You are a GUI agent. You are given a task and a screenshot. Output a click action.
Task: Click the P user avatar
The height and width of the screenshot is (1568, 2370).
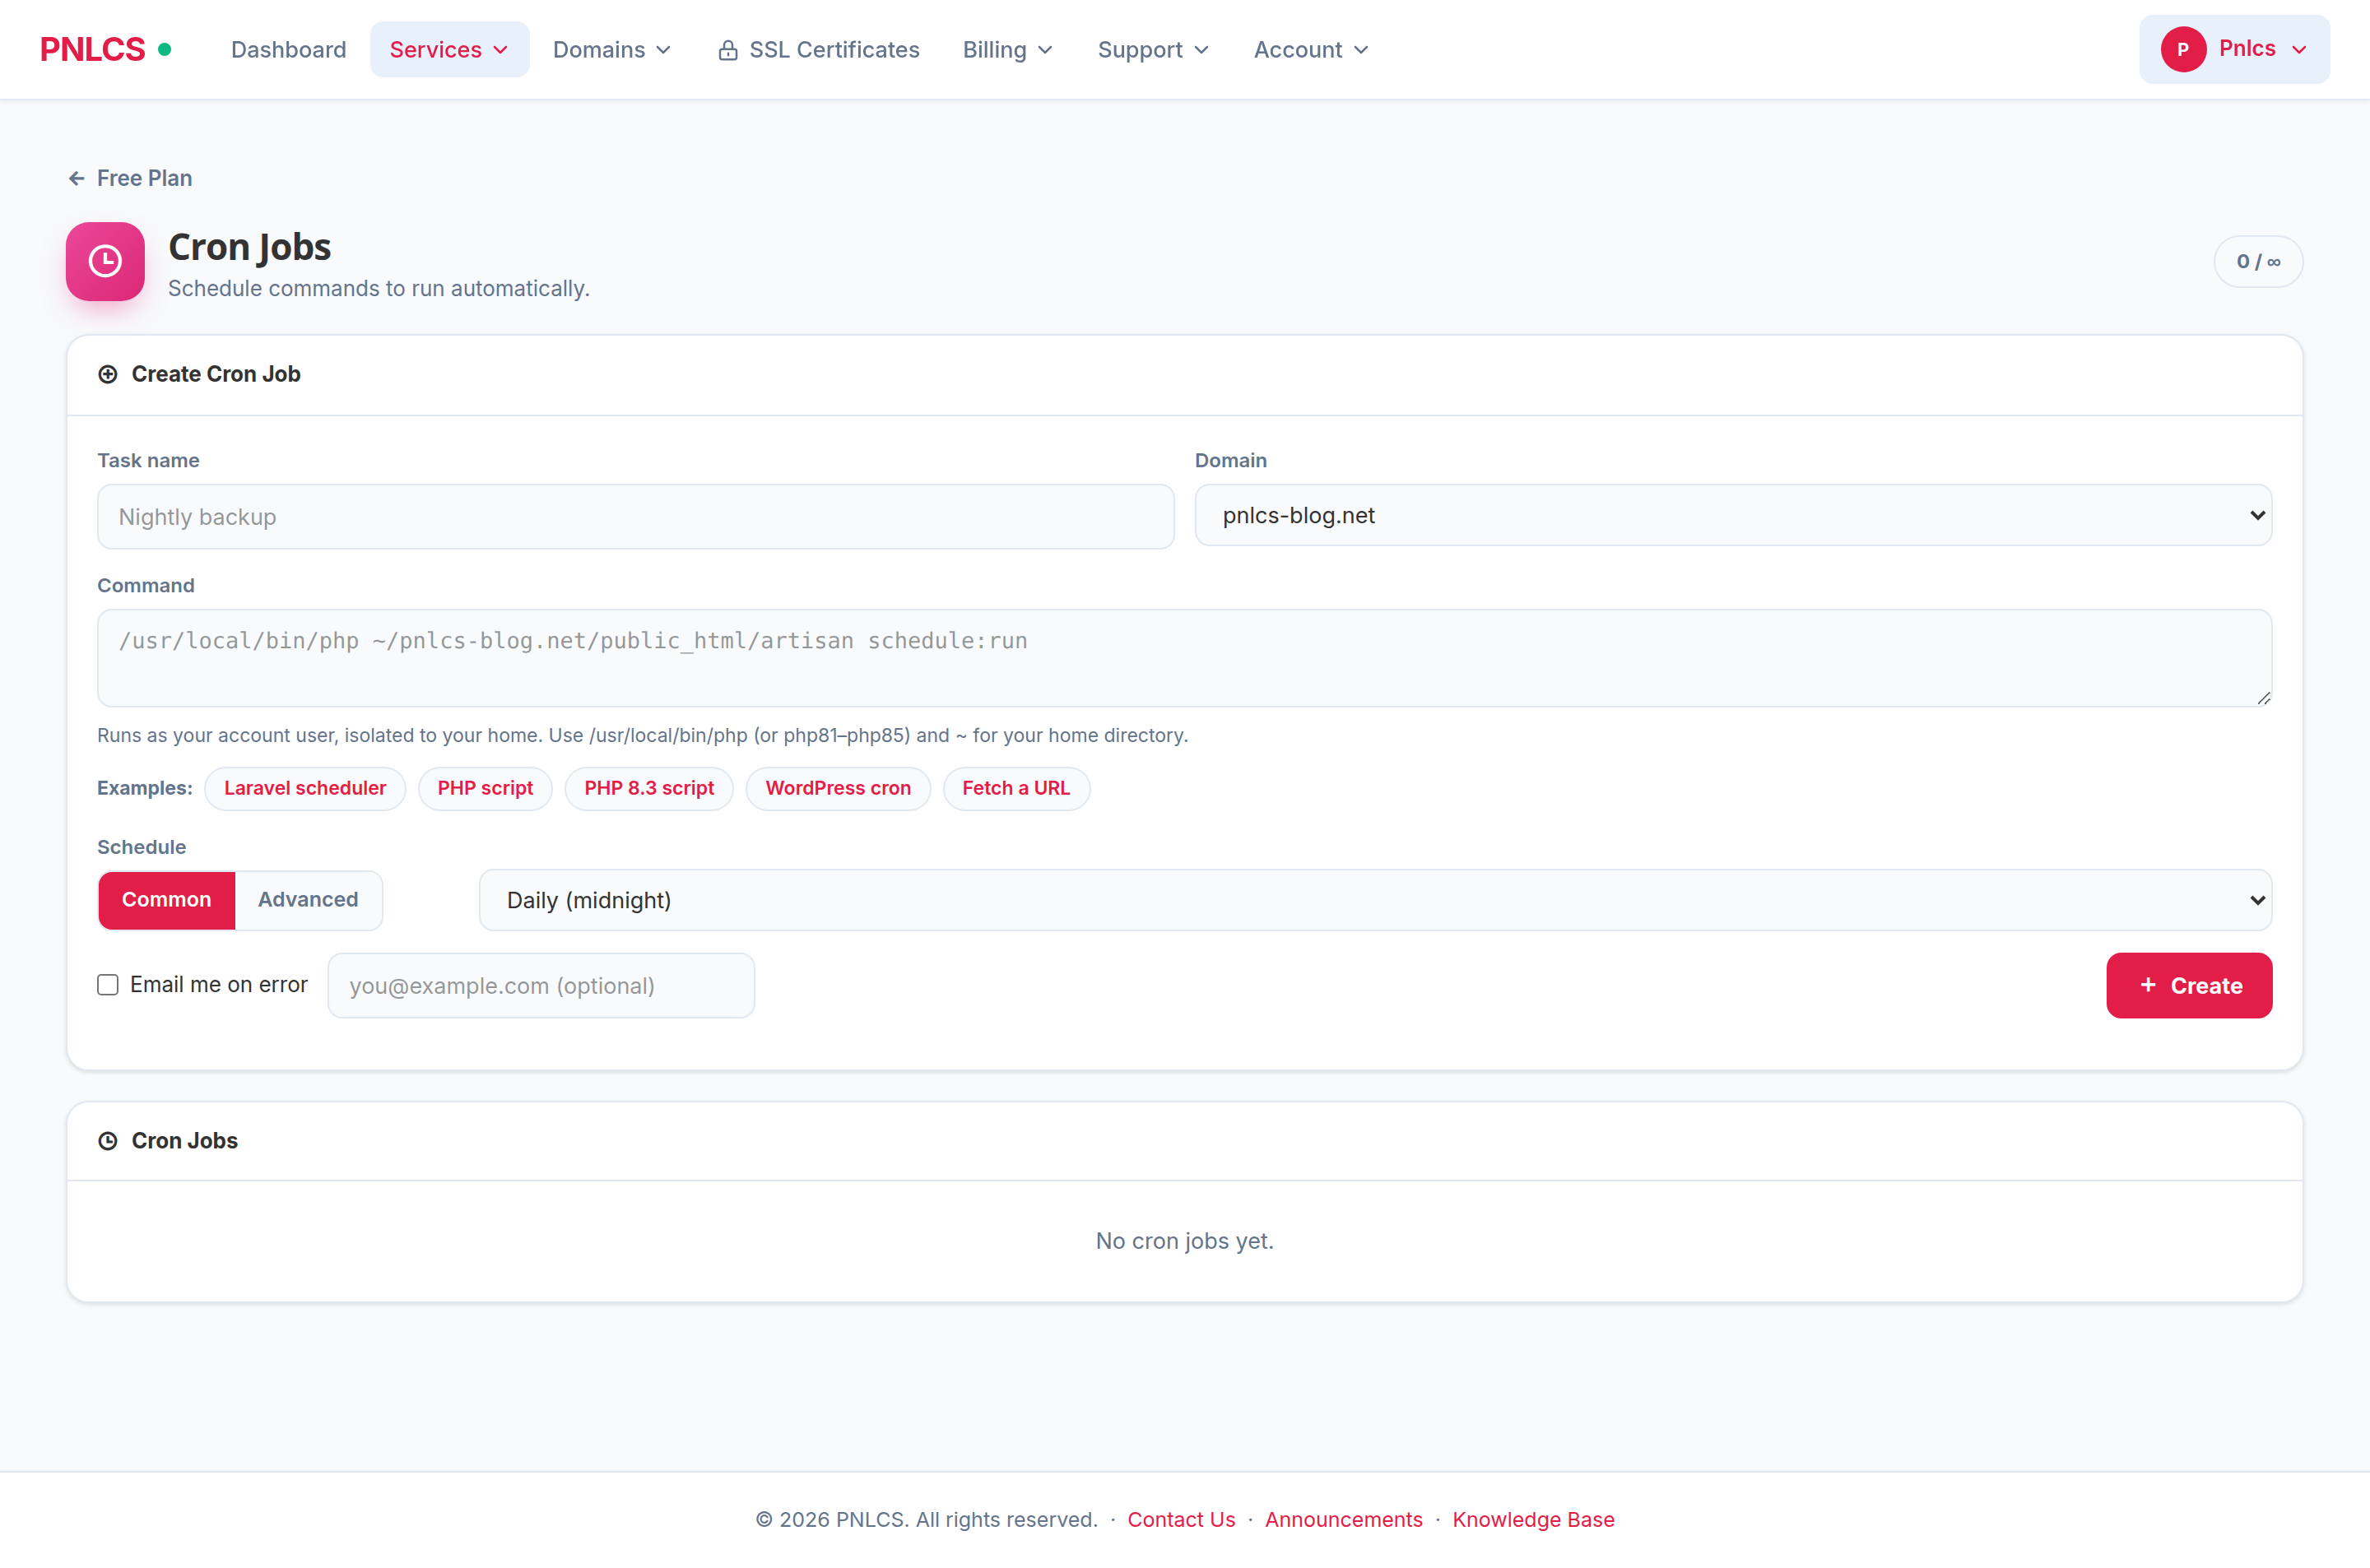click(2183, 49)
